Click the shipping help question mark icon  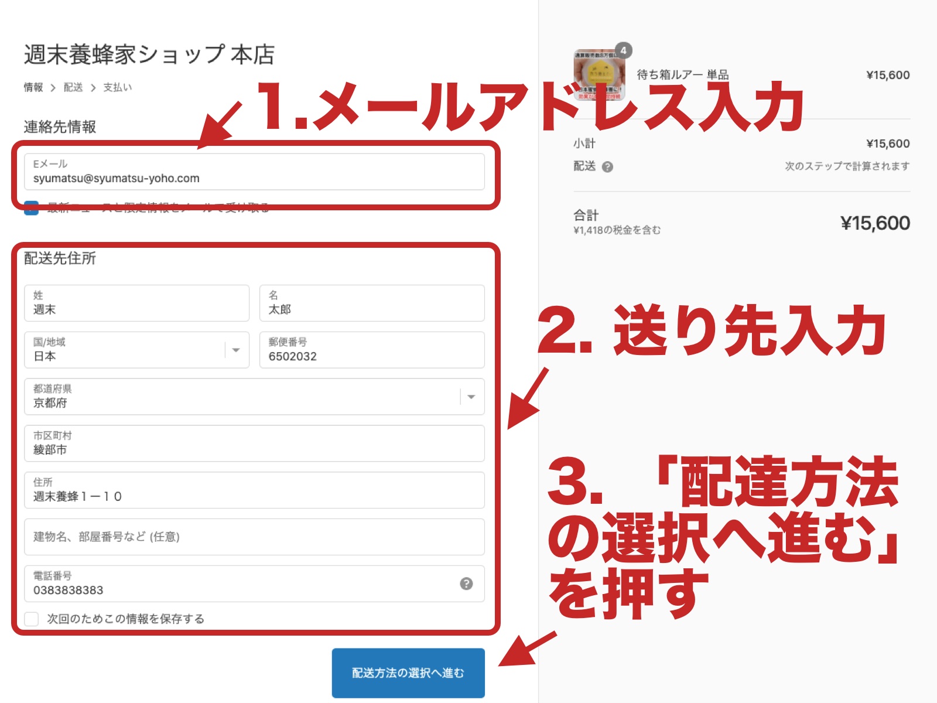pos(607,167)
